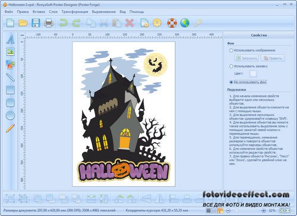Select 'Использовать заливку' radio option
The image size is (297, 216).
coord(231,66)
